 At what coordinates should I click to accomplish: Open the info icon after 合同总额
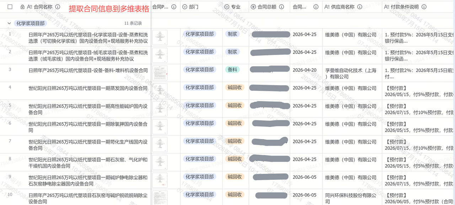point(282,7)
